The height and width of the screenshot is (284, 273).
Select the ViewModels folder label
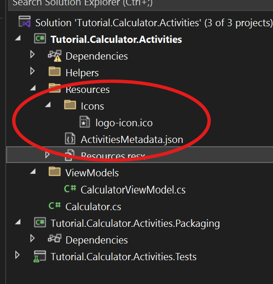coord(92,173)
